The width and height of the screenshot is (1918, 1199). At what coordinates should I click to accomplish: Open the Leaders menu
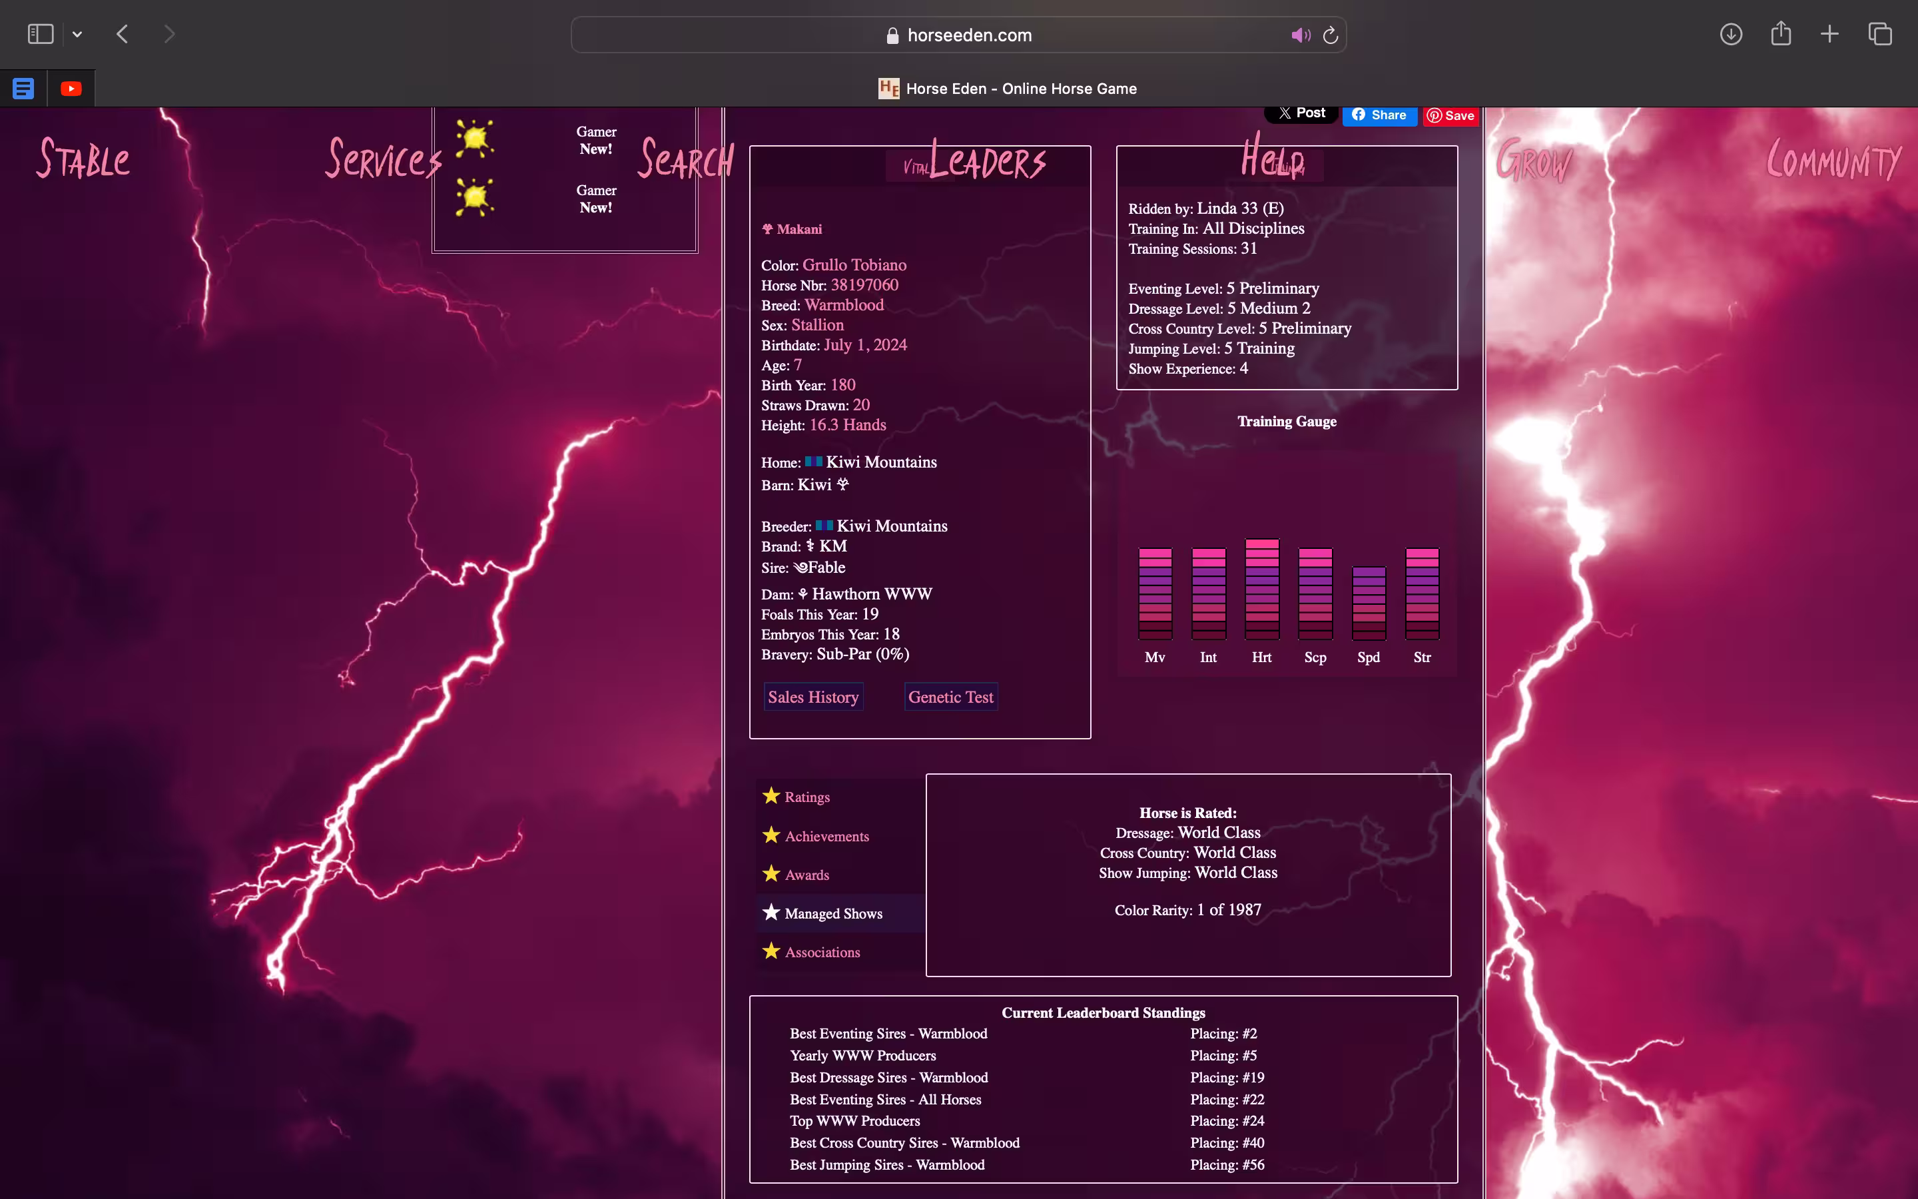[988, 160]
